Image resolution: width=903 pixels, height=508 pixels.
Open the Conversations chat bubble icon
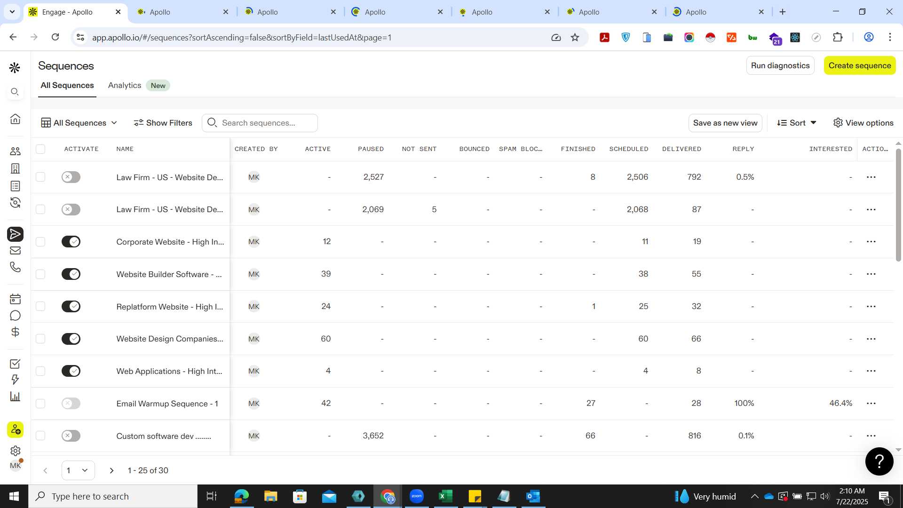(x=15, y=316)
